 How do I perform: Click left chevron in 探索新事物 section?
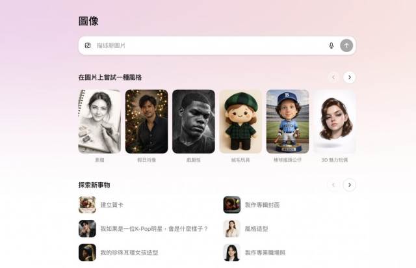click(333, 185)
